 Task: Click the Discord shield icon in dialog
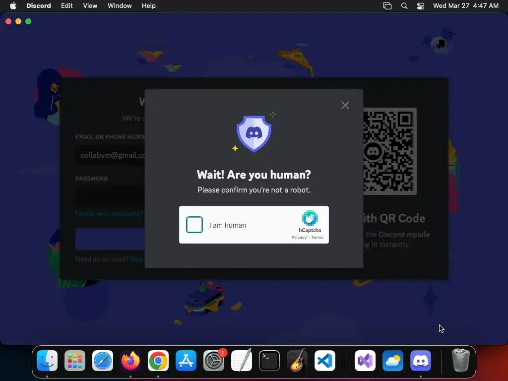254,133
